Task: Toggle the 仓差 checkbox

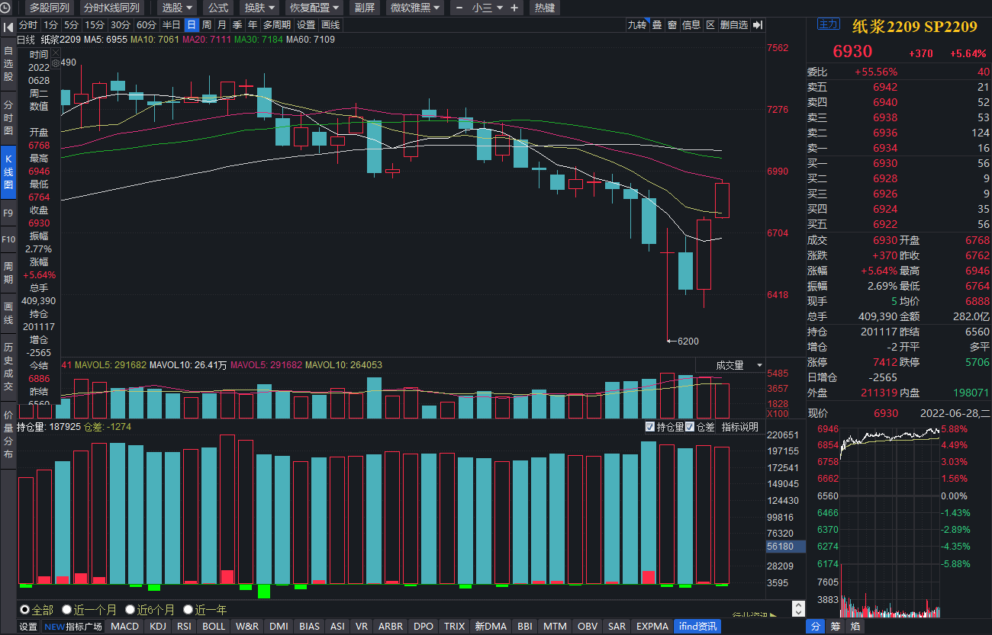Action: [690, 427]
